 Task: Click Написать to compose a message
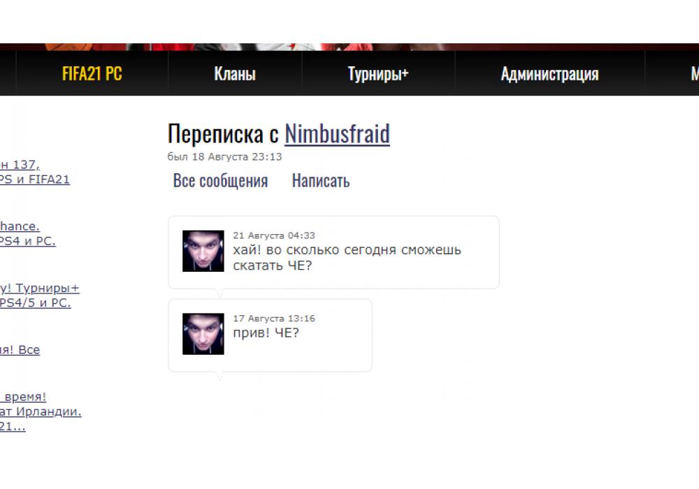[x=321, y=181]
